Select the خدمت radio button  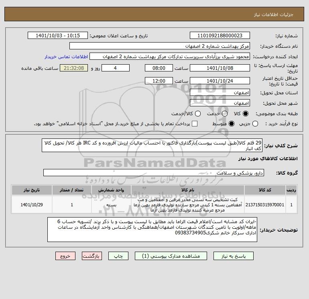(x=224, y=114)
